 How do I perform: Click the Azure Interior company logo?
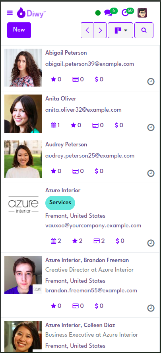click(23, 205)
